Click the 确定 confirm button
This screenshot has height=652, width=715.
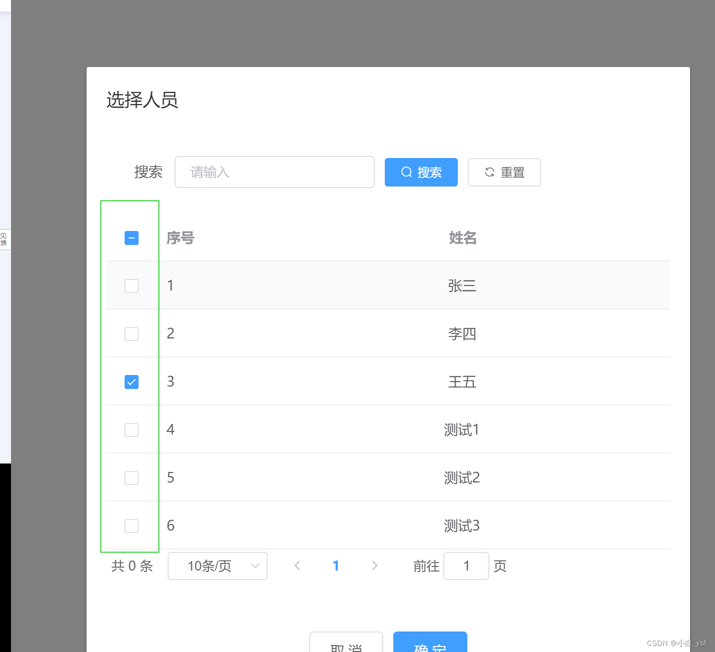point(430,642)
